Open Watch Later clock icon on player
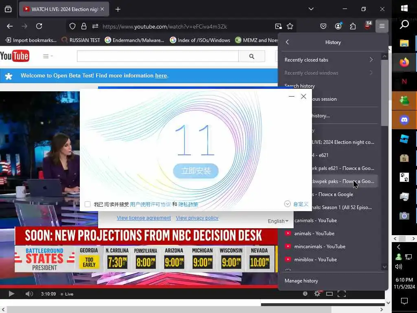Viewport: 417px width, 313px height. pyautogui.click(x=305, y=293)
